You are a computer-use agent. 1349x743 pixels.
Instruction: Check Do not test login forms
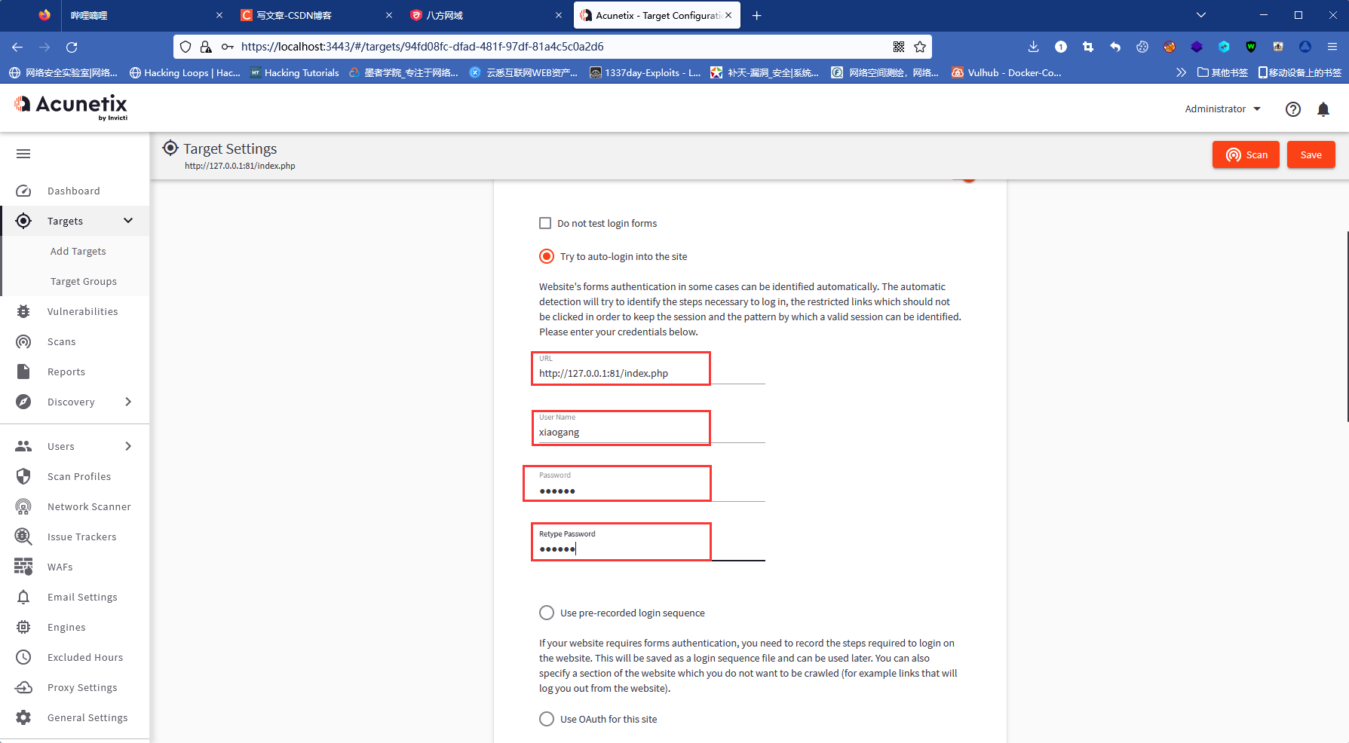[x=545, y=223]
